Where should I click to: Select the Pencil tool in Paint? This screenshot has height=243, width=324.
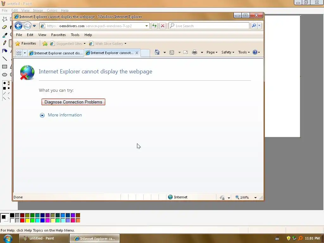pyautogui.click(x=4, y=43)
